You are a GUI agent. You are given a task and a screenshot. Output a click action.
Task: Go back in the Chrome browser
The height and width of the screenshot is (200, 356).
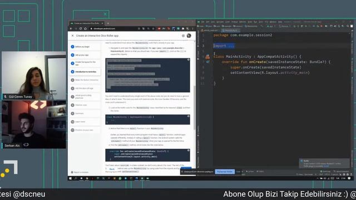(71, 29)
